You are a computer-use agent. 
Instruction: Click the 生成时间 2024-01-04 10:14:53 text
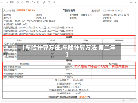coord(107,10)
